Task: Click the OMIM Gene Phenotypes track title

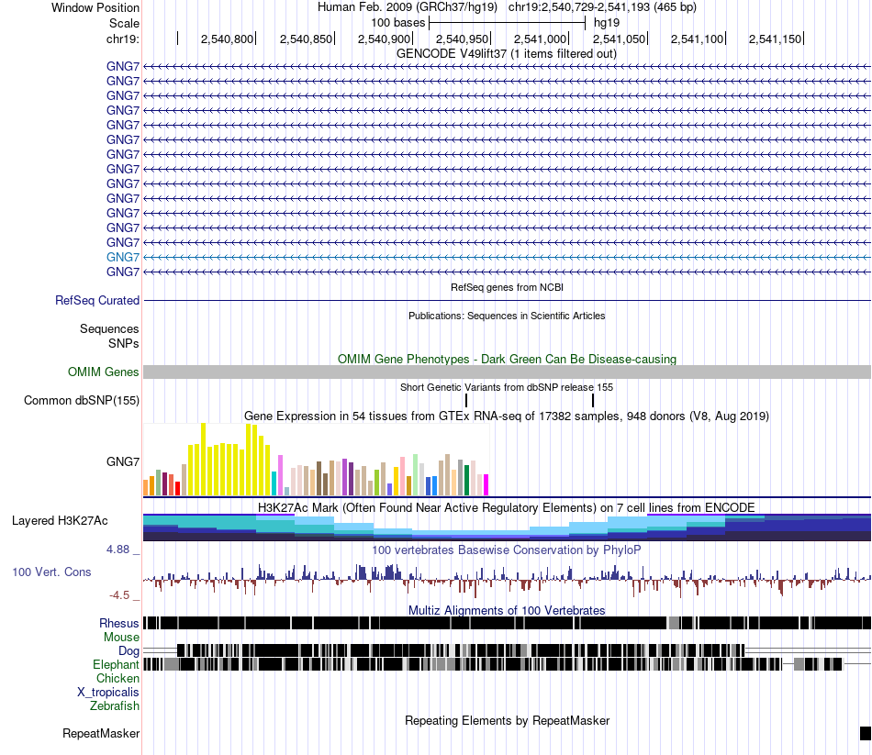Action: [x=507, y=360]
